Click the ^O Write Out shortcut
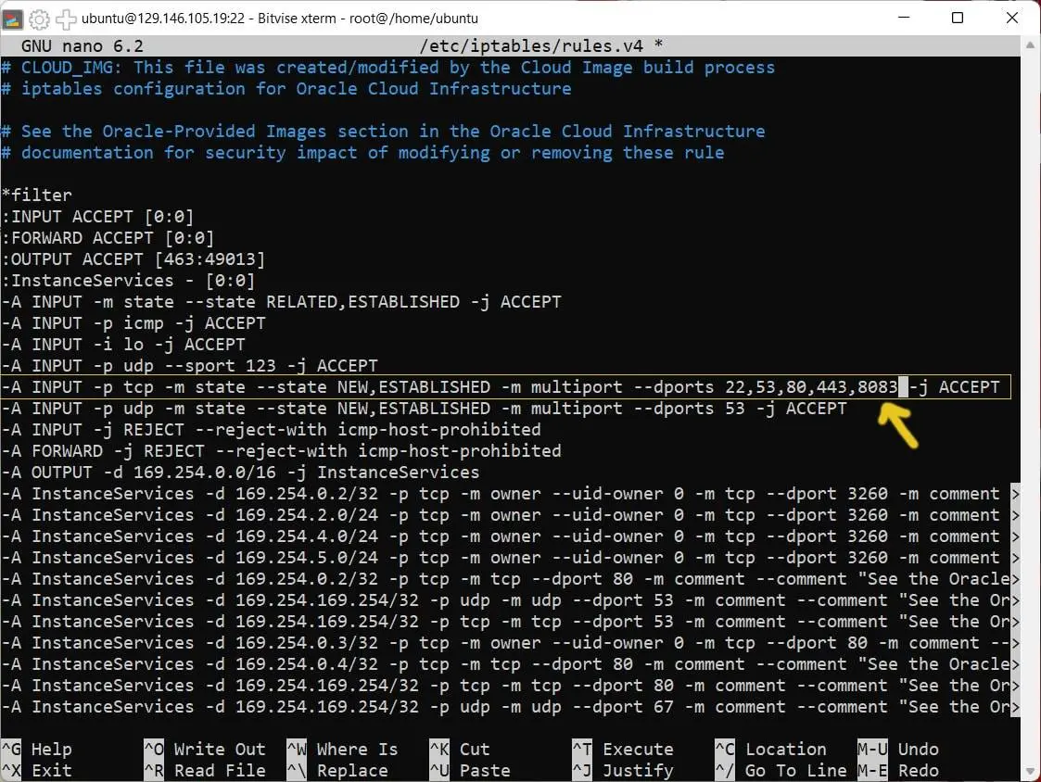The height and width of the screenshot is (782, 1041). [205, 749]
